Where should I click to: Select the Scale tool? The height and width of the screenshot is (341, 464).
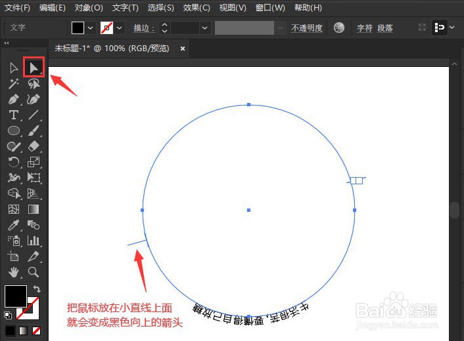point(34,162)
